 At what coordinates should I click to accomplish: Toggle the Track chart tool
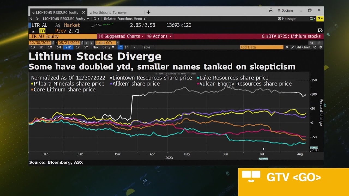click(x=160, y=73)
